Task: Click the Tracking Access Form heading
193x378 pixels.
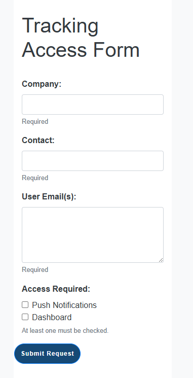Action: tap(81, 38)
